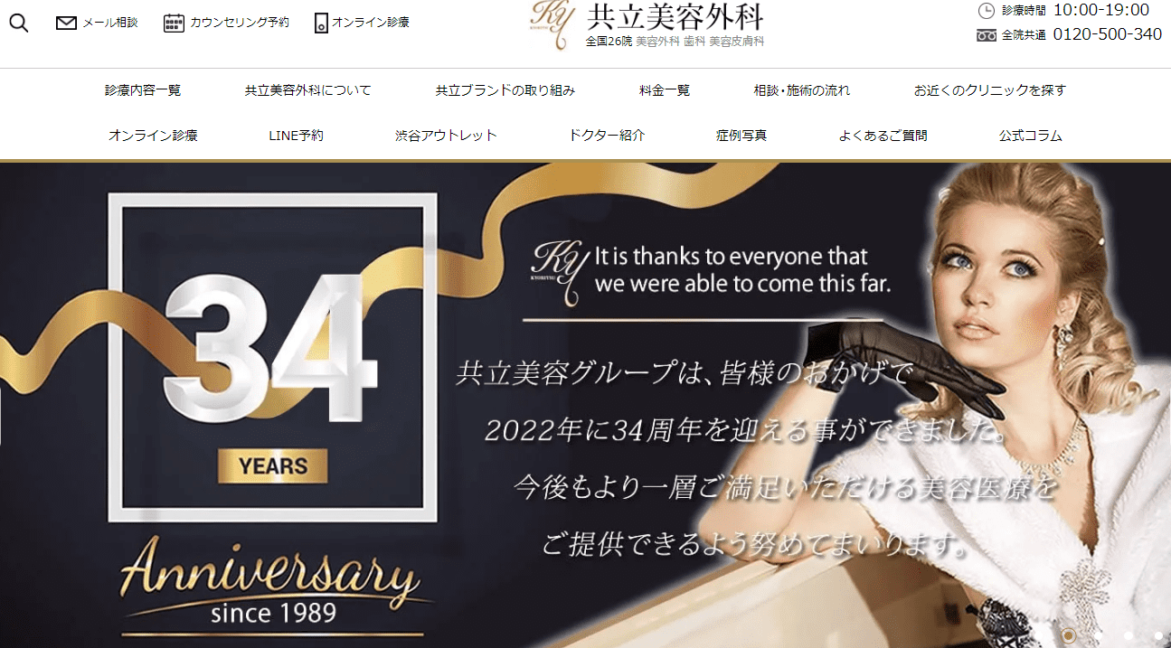Click the calendar icon for カウンセリング予約
This screenshot has height=648, width=1171.
[174, 23]
